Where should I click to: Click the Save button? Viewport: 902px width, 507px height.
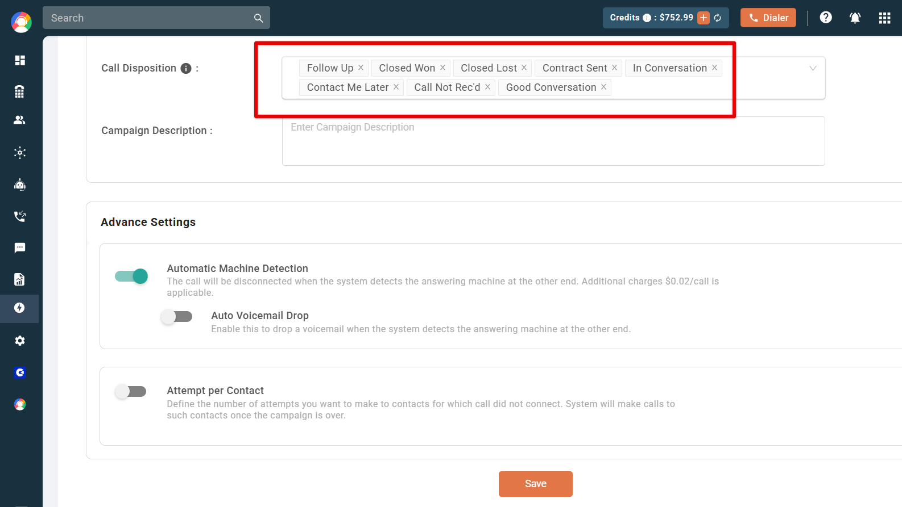[x=536, y=484]
